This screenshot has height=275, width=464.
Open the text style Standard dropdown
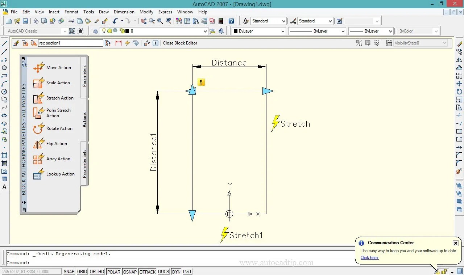point(268,21)
